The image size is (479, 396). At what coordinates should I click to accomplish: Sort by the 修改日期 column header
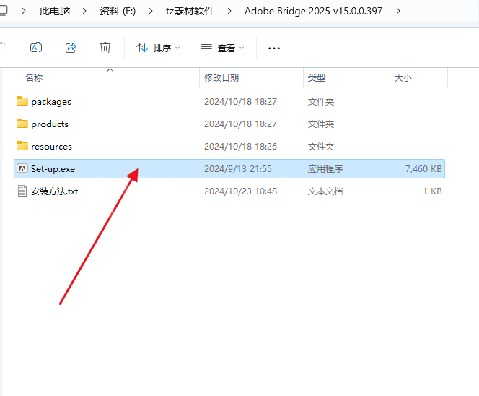coord(221,78)
